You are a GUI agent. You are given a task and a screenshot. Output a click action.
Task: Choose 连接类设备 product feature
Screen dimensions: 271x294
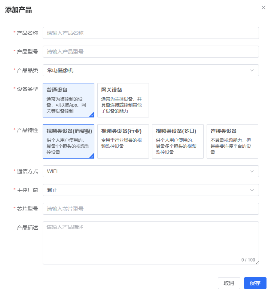232,141
